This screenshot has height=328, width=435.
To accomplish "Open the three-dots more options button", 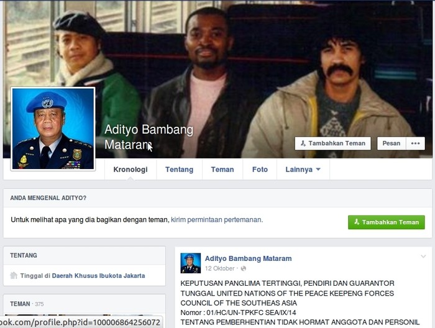I will (x=415, y=143).
